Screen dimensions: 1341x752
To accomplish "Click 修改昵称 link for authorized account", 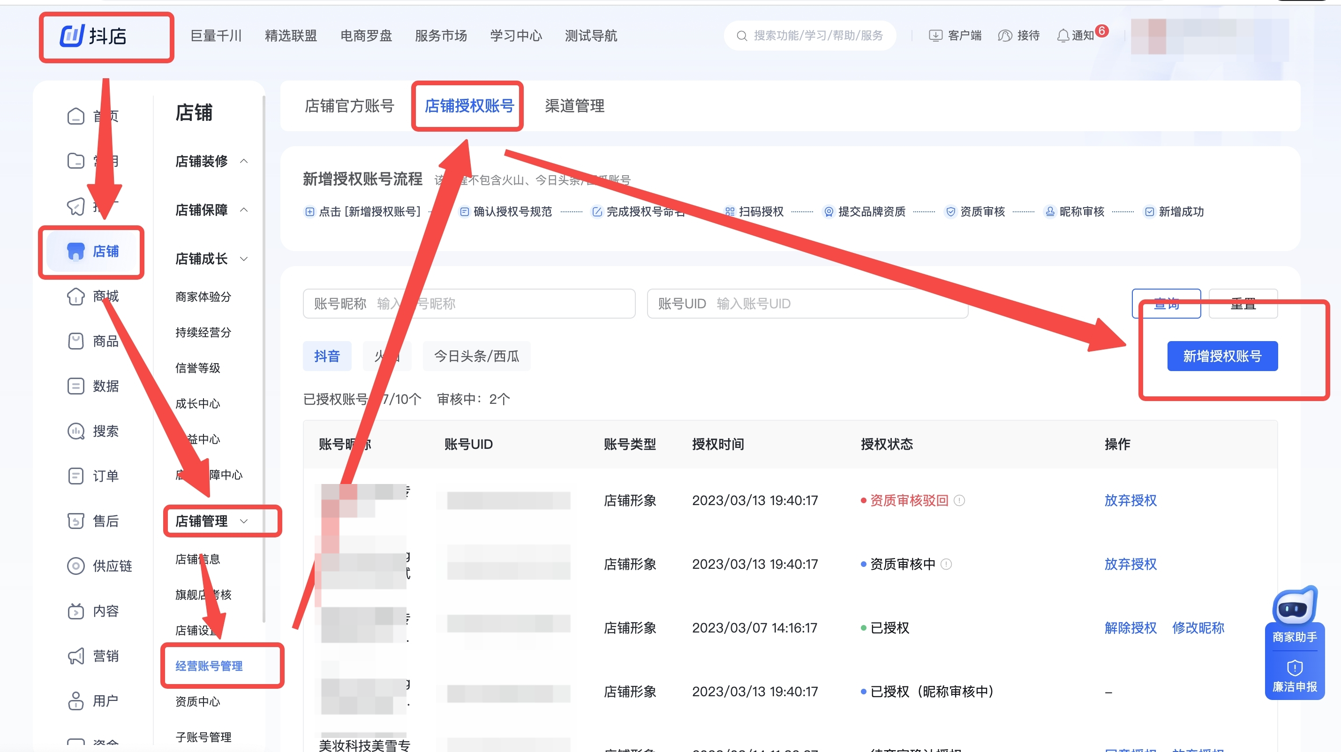I will (x=1198, y=628).
